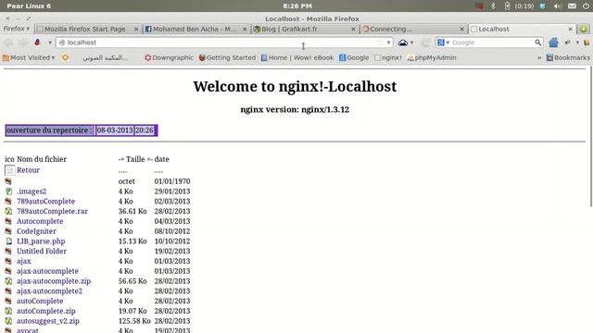Open the Getting Started bookmark

[227, 57]
